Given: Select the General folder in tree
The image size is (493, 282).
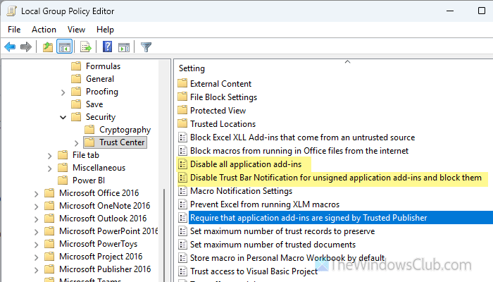Looking at the screenshot, I should [x=100, y=79].
